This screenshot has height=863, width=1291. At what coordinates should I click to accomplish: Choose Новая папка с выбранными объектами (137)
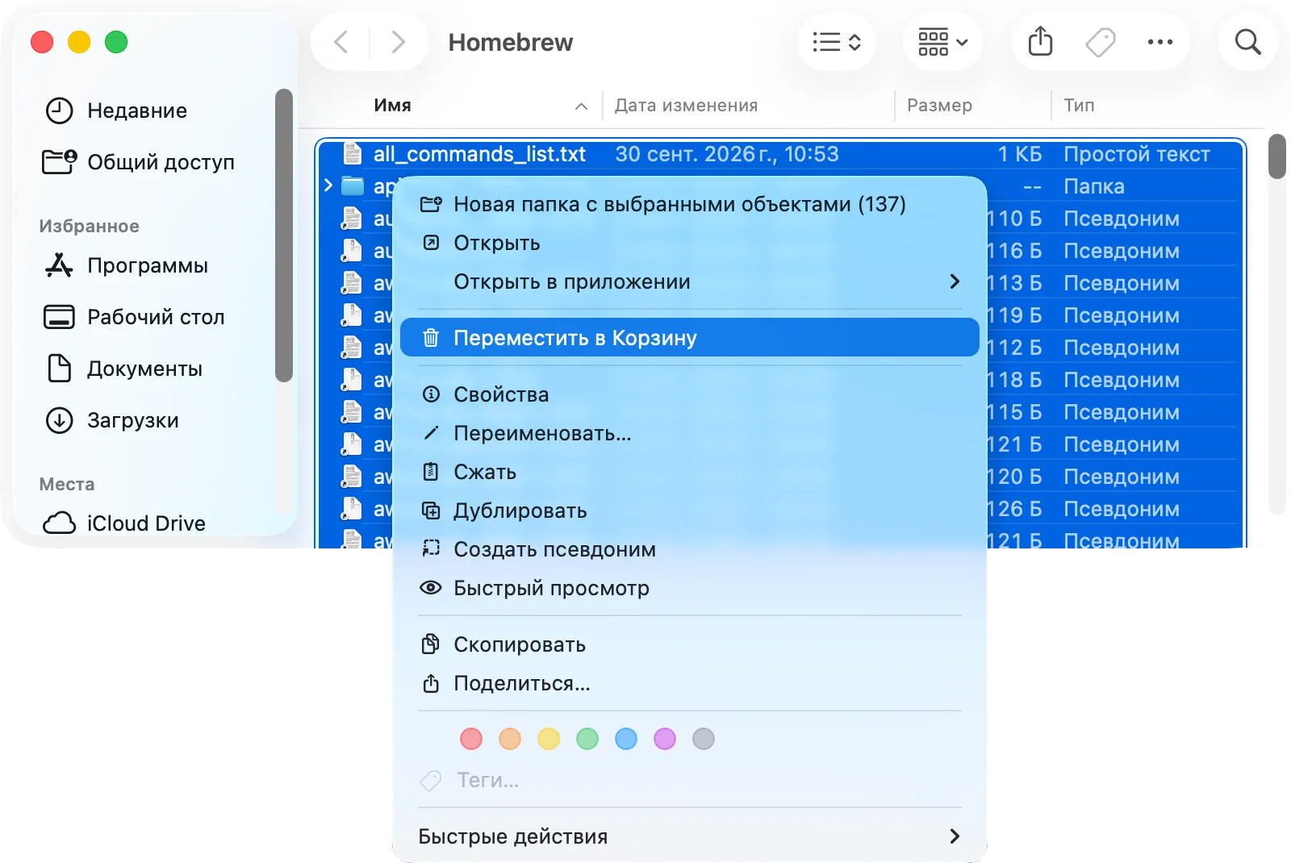click(x=690, y=204)
